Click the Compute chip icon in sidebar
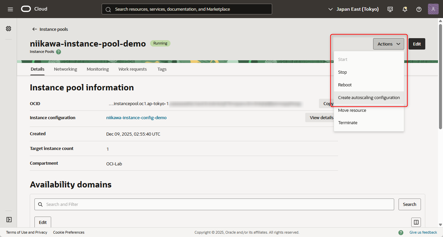The height and width of the screenshot is (237, 443). [x=9, y=29]
